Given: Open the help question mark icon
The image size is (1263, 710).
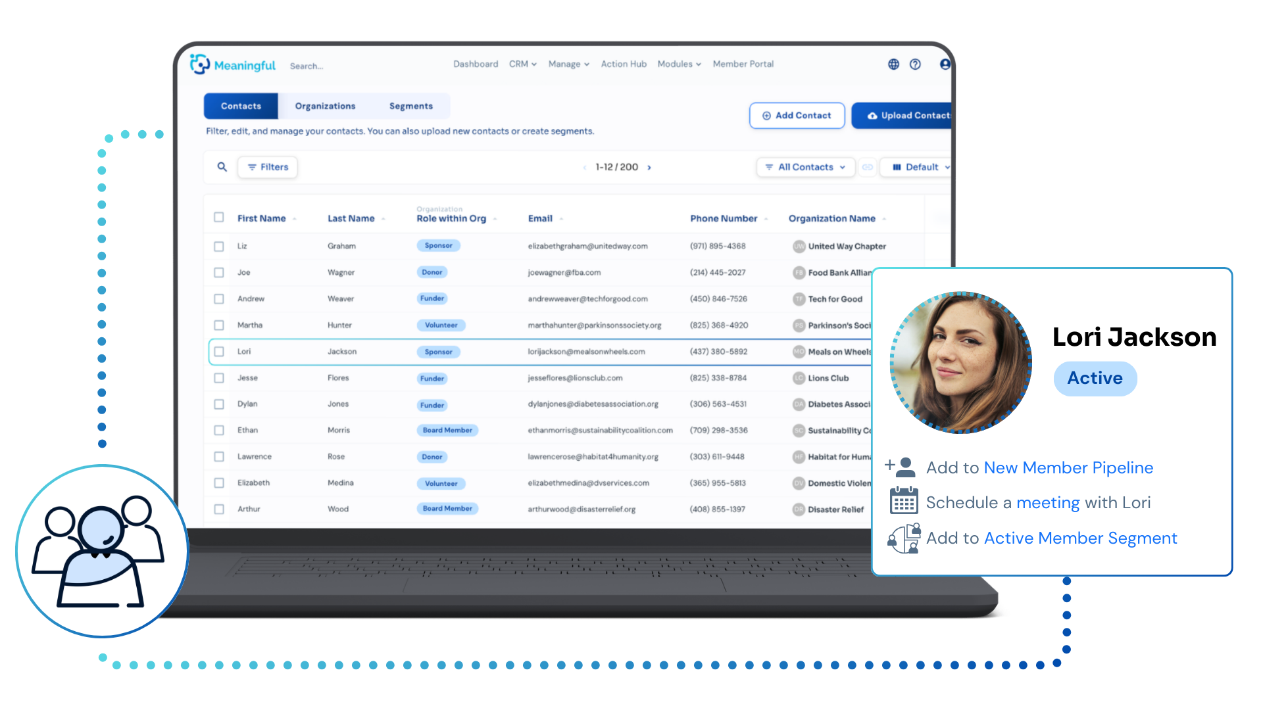Looking at the screenshot, I should 915,64.
